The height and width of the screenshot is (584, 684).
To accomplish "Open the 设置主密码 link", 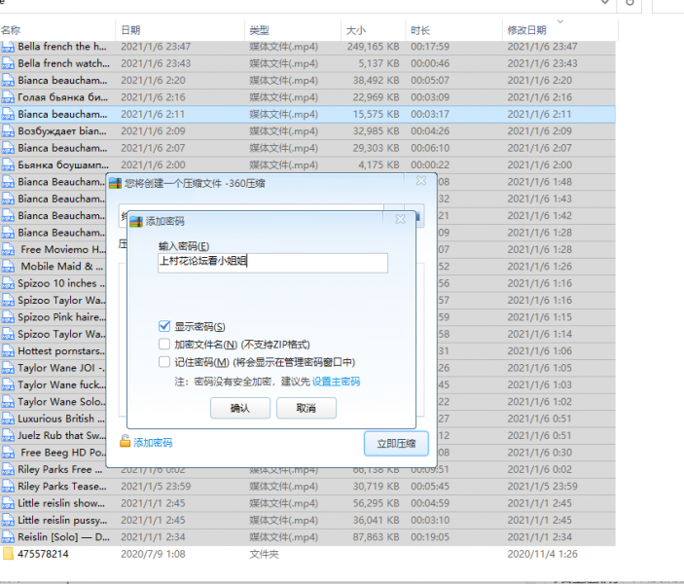I will [x=336, y=382].
